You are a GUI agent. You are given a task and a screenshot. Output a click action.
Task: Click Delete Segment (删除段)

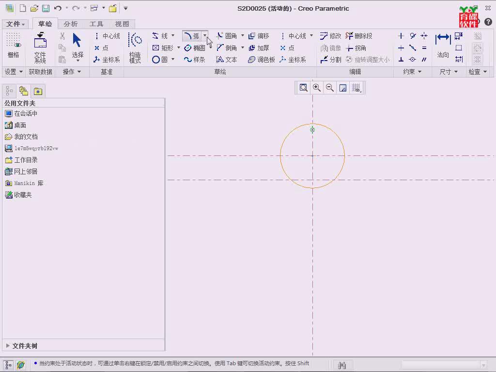point(359,36)
